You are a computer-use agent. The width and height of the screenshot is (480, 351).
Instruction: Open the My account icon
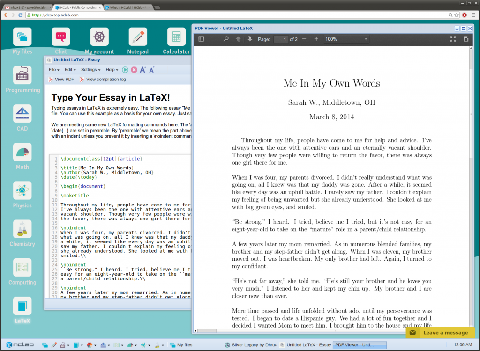[99, 37]
